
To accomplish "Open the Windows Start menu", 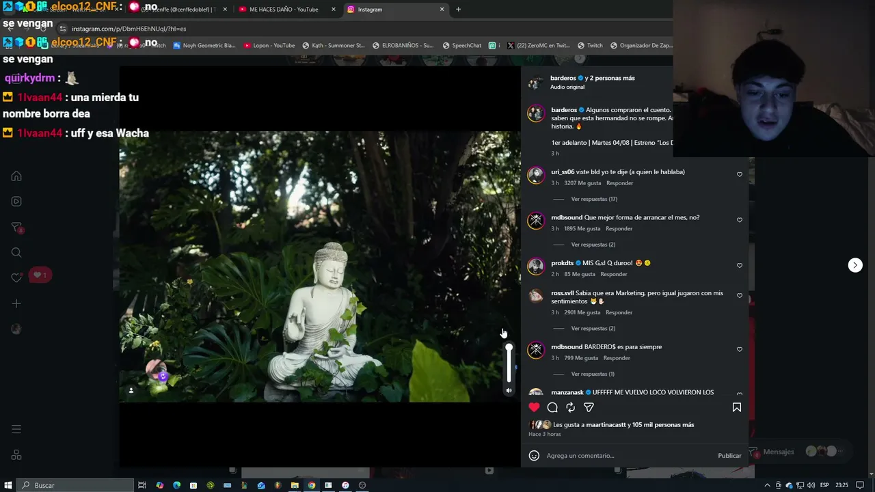I will (8, 485).
